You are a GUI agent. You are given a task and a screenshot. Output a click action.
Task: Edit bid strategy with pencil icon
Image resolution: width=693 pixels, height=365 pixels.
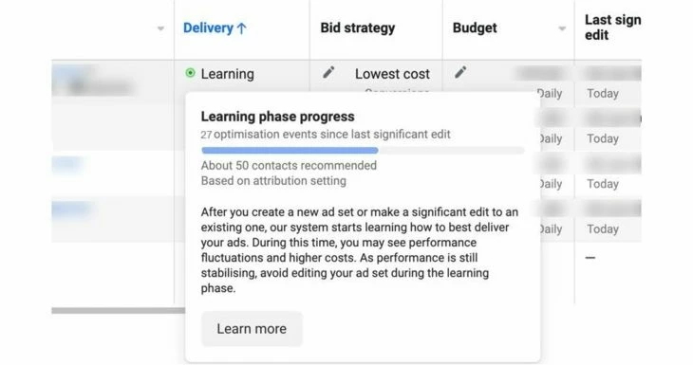pyautogui.click(x=328, y=72)
